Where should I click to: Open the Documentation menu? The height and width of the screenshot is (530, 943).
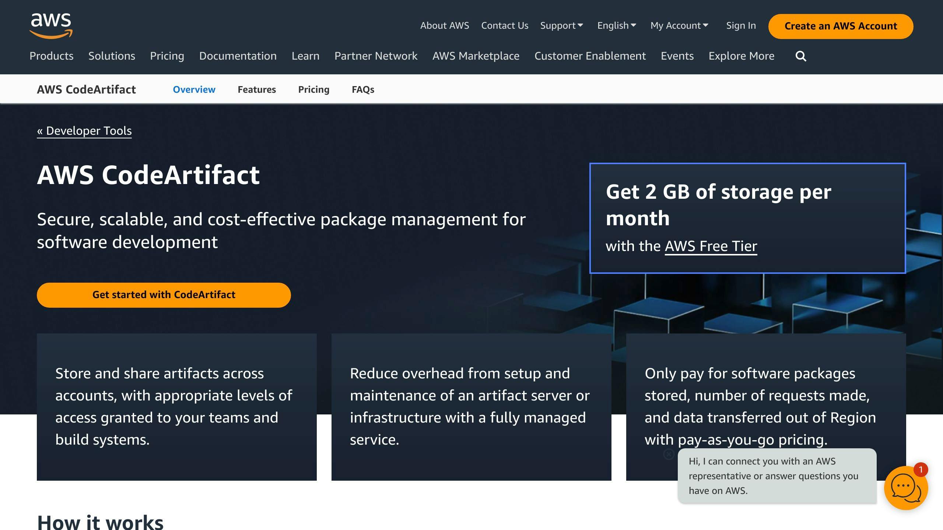(x=238, y=56)
